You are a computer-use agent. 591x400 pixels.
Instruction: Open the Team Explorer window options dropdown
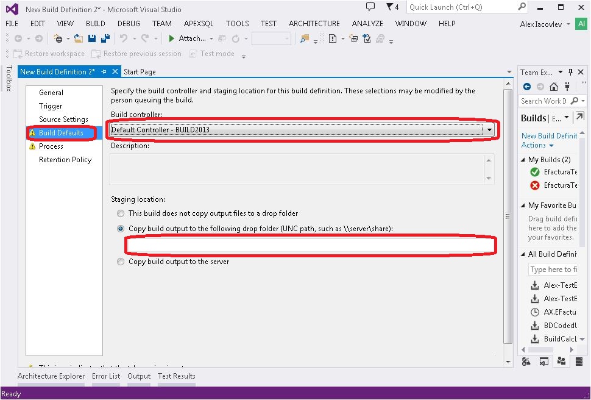click(x=561, y=72)
